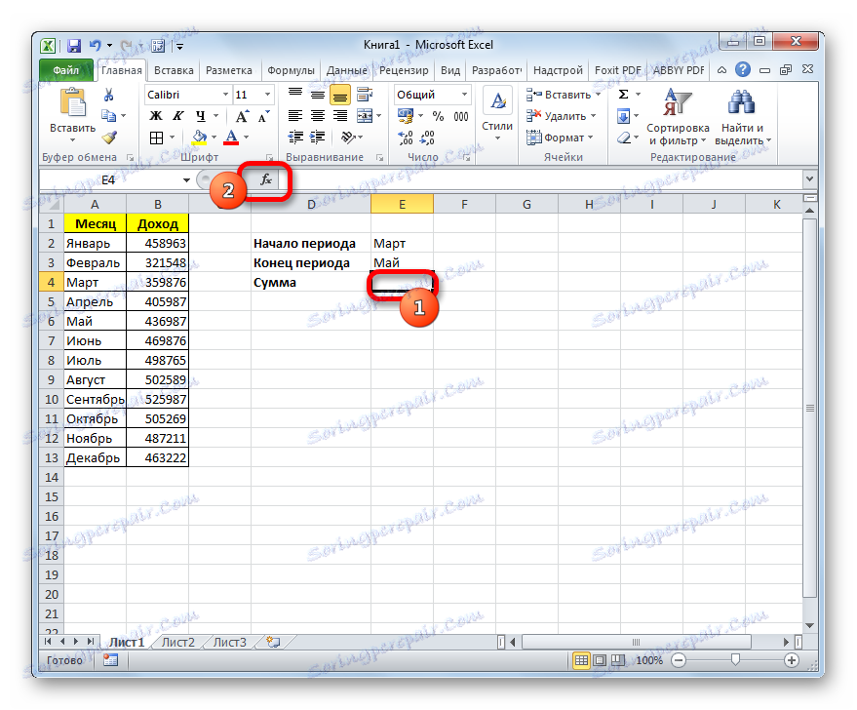Apply thousands separator 000 format
The width and height of the screenshot is (857, 710).
pos(461,116)
